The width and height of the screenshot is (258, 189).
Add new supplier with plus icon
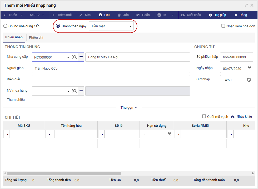pos(81,57)
